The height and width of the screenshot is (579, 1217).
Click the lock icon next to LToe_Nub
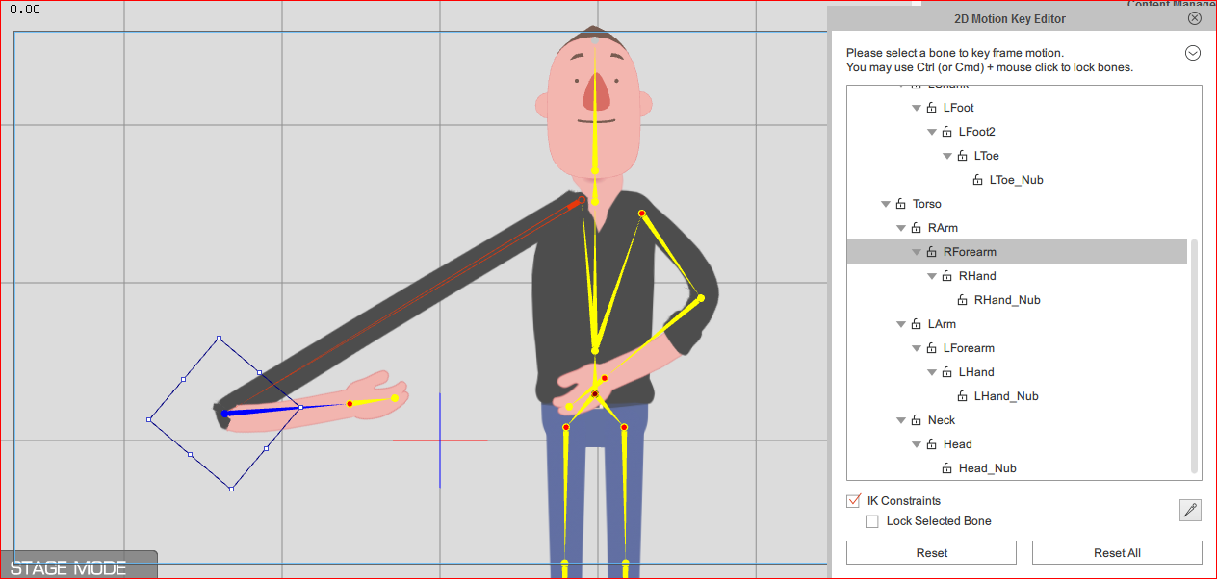[x=977, y=180]
